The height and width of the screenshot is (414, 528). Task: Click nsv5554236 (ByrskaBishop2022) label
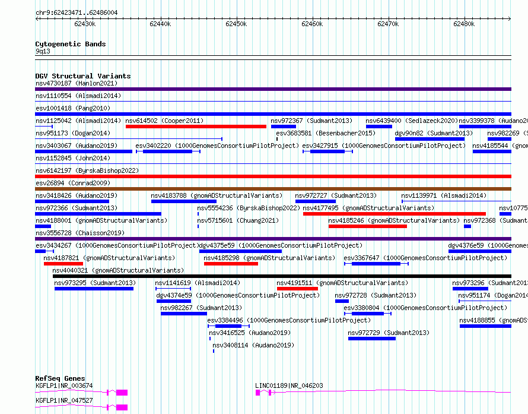(x=249, y=208)
